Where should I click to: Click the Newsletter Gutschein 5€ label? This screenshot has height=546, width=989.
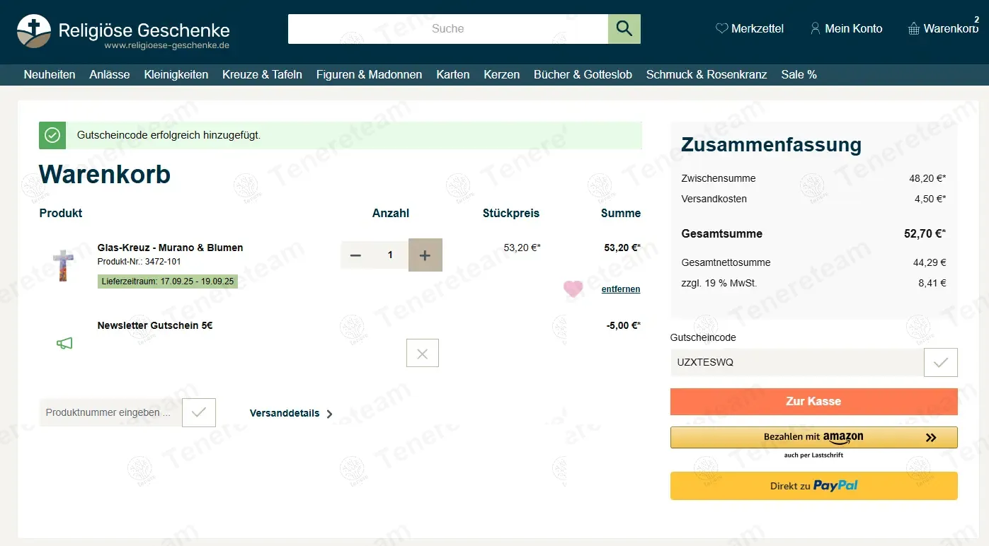coord(155,325)
